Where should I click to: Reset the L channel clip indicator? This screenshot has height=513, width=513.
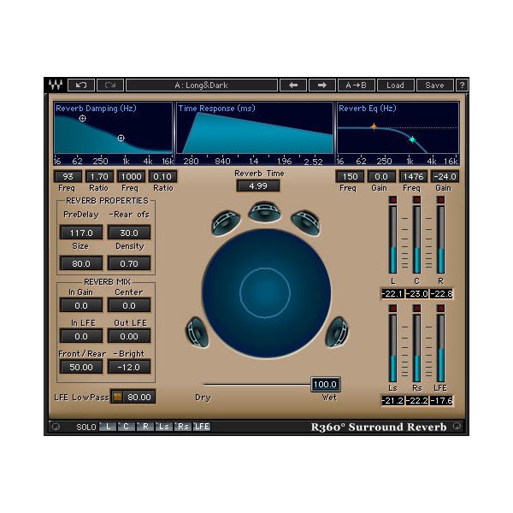(x=392, y=199)
